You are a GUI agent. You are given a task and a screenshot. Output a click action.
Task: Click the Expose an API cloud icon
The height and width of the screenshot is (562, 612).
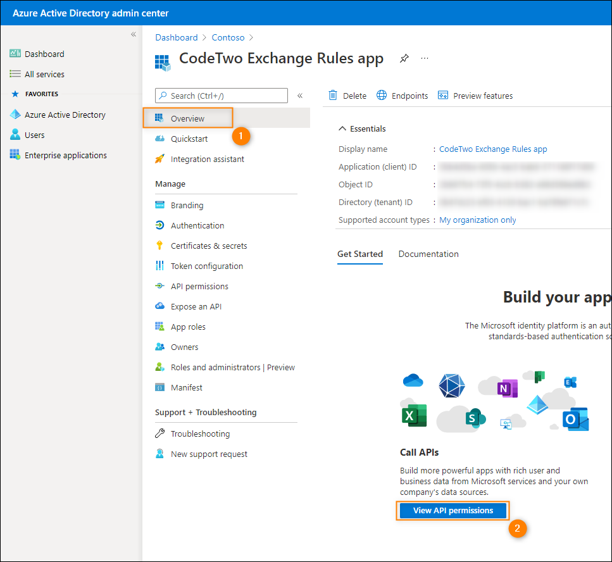click(159, 306)
